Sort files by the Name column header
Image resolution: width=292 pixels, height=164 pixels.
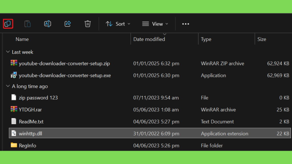click(22, 39)
